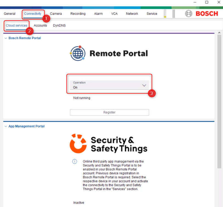Open the Accounts sub-tab
This screenshot has height=207, width=223.
click(x=40, y=25)
